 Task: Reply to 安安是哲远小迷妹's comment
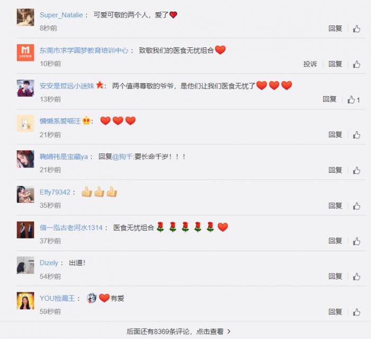[329, 99]
